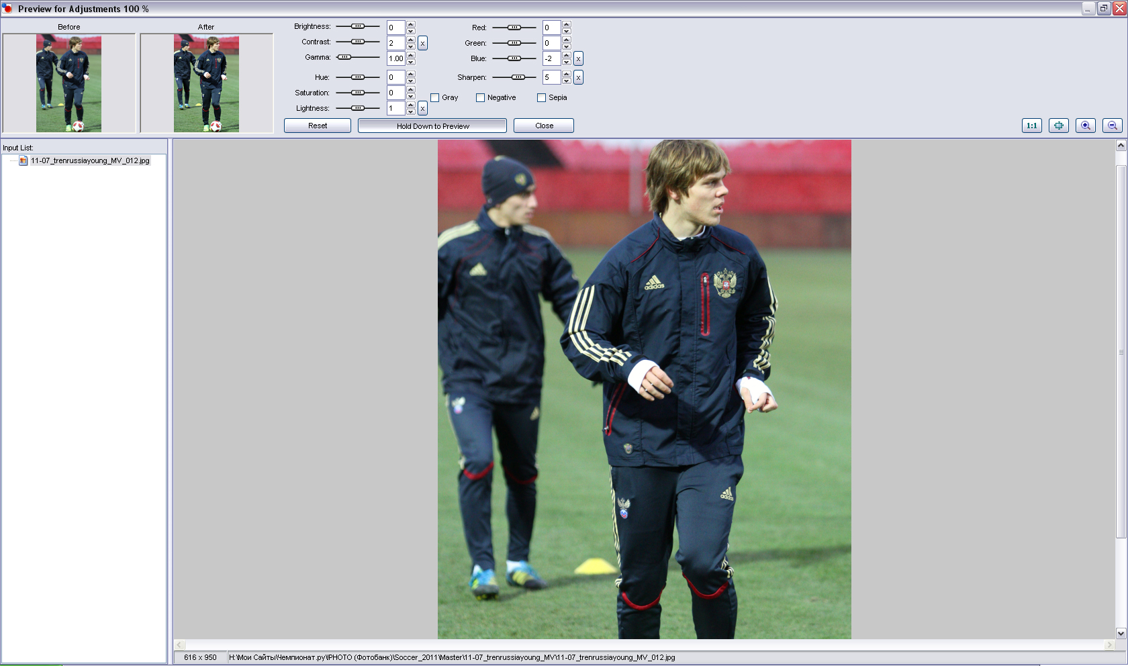
Task: Click the Contrast slider handle
Action: pos(358,42)
